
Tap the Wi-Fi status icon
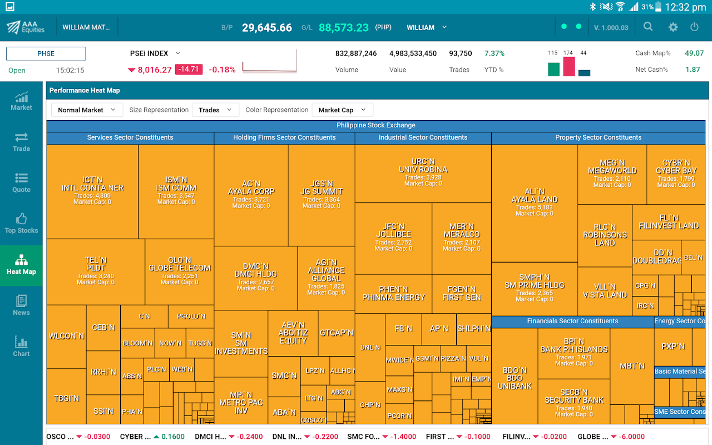coord(620,7)
